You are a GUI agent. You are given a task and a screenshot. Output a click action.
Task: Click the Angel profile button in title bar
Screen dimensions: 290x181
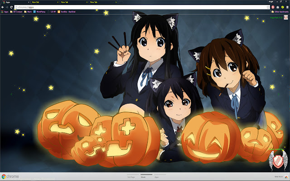[x=271, y=1]
